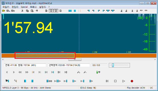Screen dimensions: 158x91
Task: Set the selection begin, left blue marker button
Action: (25, 81)
